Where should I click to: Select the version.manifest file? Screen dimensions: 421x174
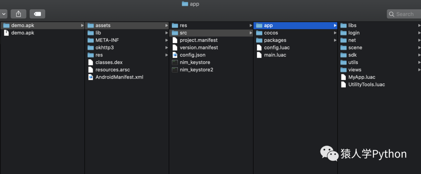click(x=211, y=47)
